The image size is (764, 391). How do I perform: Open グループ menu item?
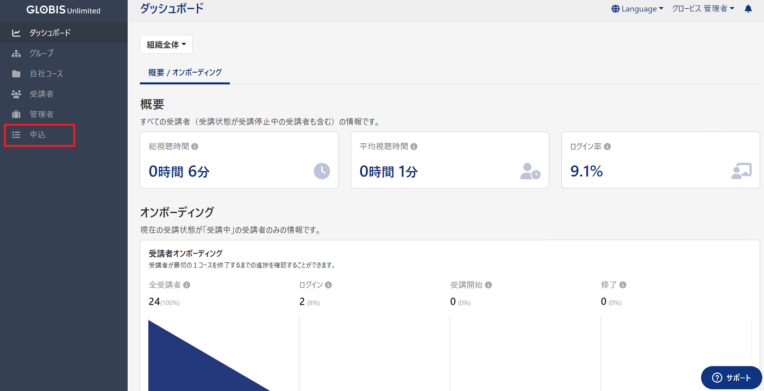point(64,53)
